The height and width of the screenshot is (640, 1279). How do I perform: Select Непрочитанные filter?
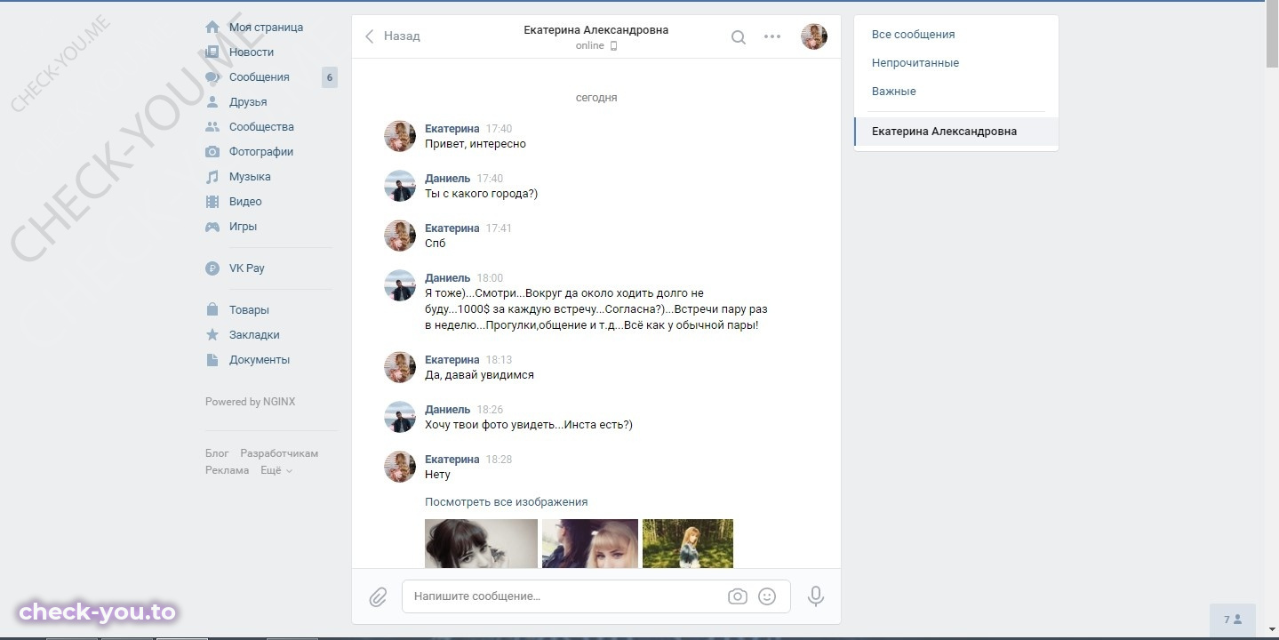tap(915, 63)
